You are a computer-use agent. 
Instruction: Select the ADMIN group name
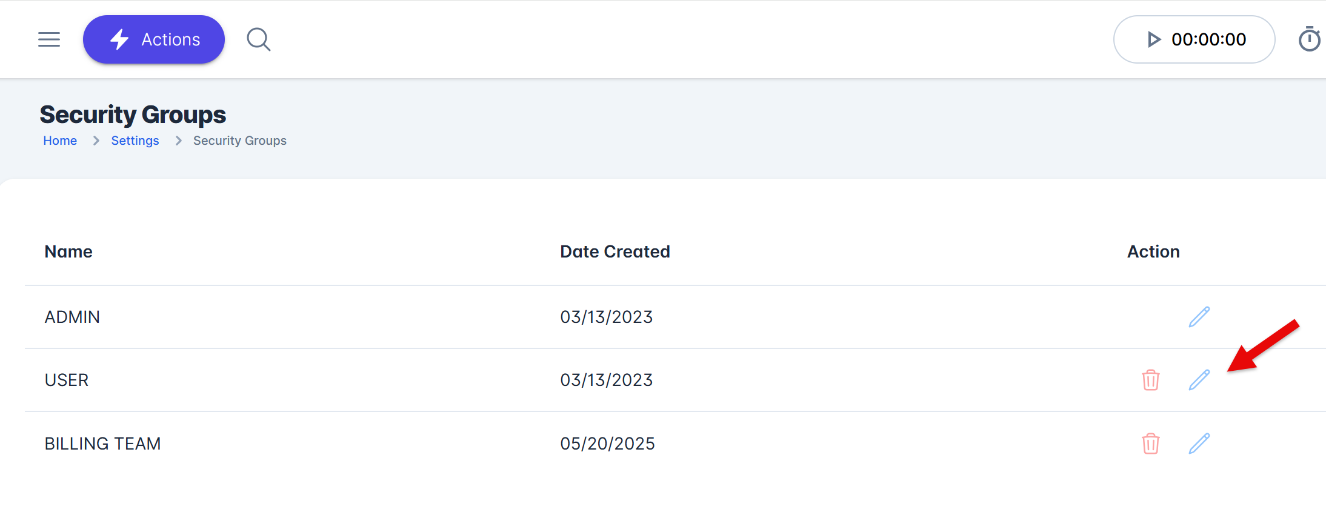click(x=72, y=317)
